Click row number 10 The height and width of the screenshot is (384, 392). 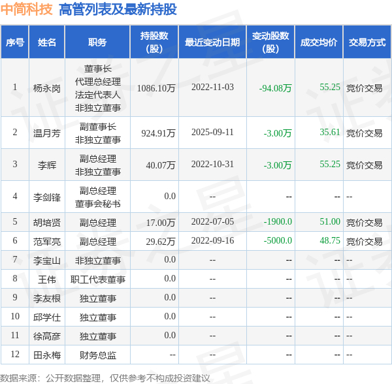coord(15,316)
